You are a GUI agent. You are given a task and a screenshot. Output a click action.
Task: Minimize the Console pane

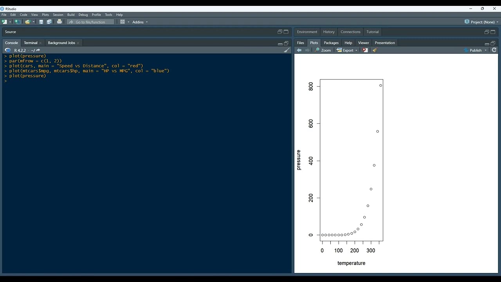(x=280, y=43)
